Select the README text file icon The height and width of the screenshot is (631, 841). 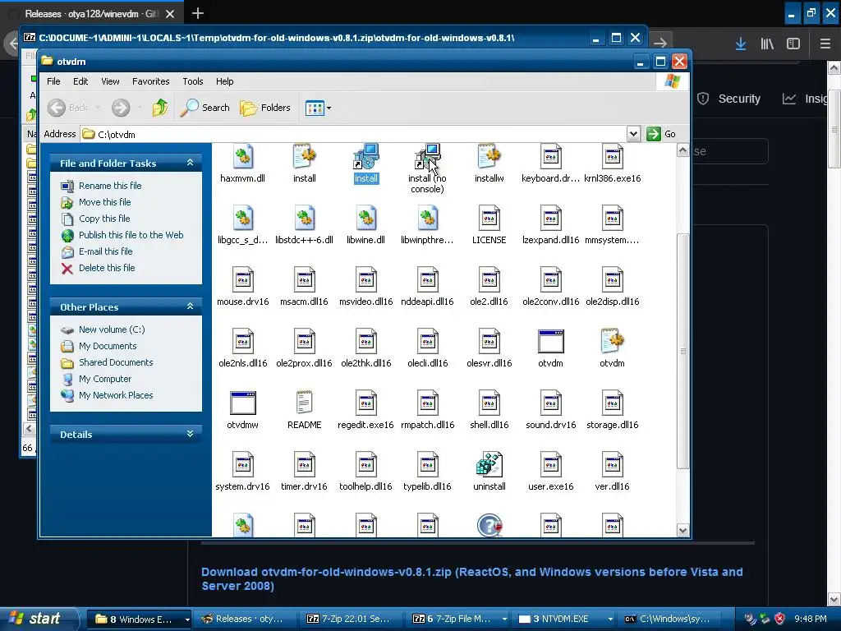coord(304,403)
